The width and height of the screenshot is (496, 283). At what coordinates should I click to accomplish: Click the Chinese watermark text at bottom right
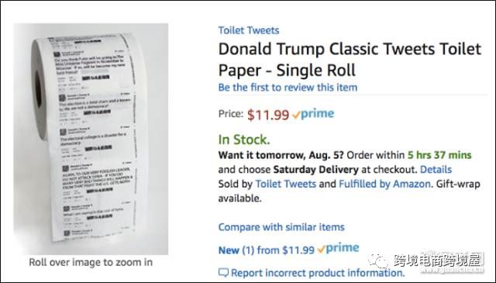(x=439, y=261)
